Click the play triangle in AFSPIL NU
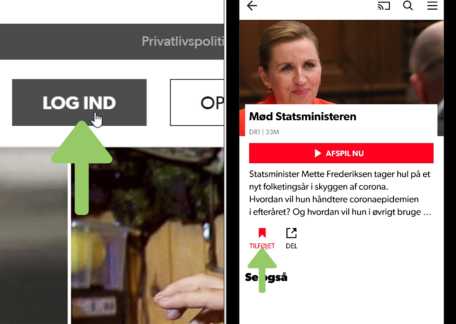The image size is (456, 324). coord(318,153)
